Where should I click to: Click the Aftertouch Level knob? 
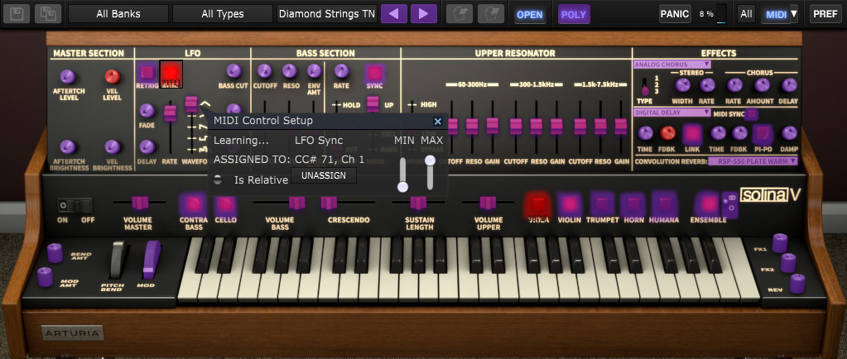coord(68,77)
